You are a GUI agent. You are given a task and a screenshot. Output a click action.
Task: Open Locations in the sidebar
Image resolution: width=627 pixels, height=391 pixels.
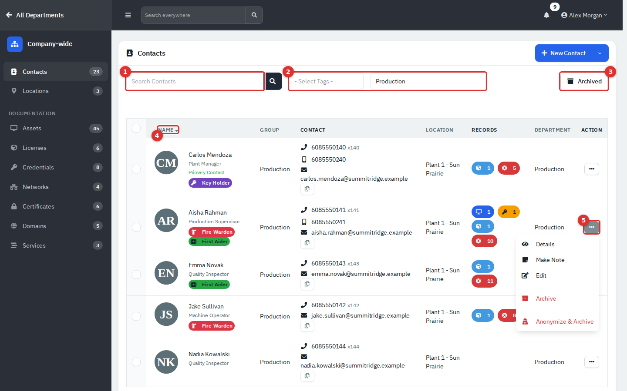click(56, 91)
